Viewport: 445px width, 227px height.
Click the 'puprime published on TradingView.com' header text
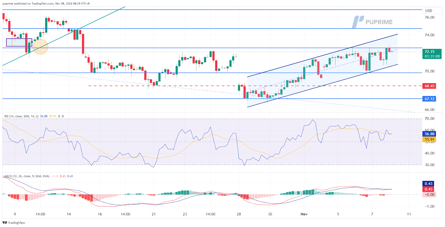[x=28, y=4]
